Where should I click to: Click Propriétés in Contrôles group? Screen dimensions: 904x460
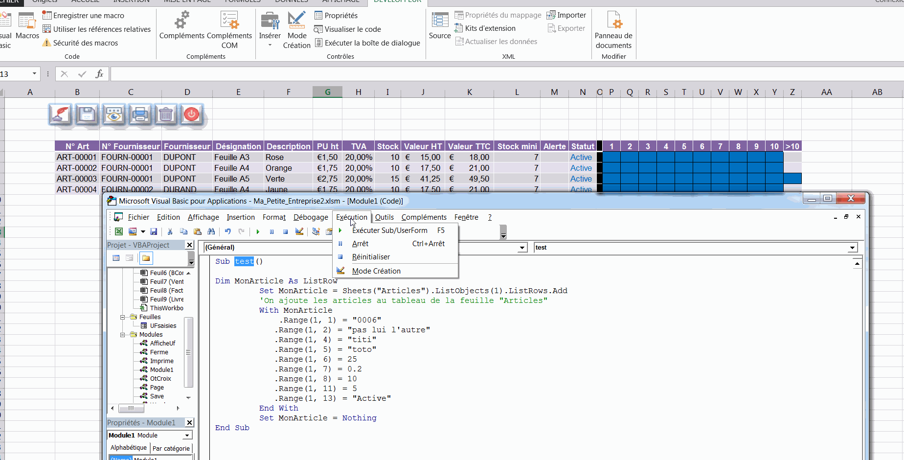pos(336,16)
